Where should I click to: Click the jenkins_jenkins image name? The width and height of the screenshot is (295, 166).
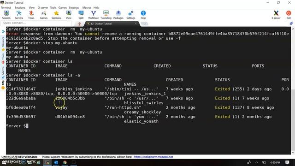point(74,89)
